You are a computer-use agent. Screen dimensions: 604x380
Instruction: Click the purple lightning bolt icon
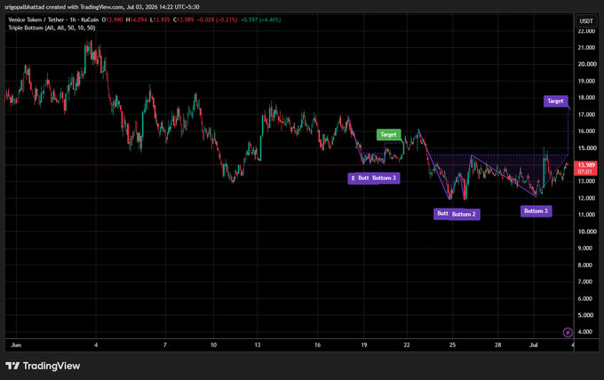click(568, 332)
